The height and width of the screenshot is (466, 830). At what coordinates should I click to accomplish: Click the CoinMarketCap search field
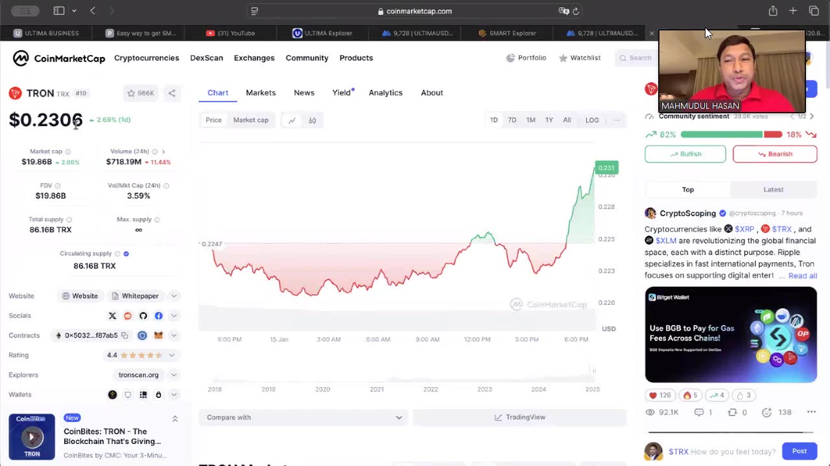point(635,58)
